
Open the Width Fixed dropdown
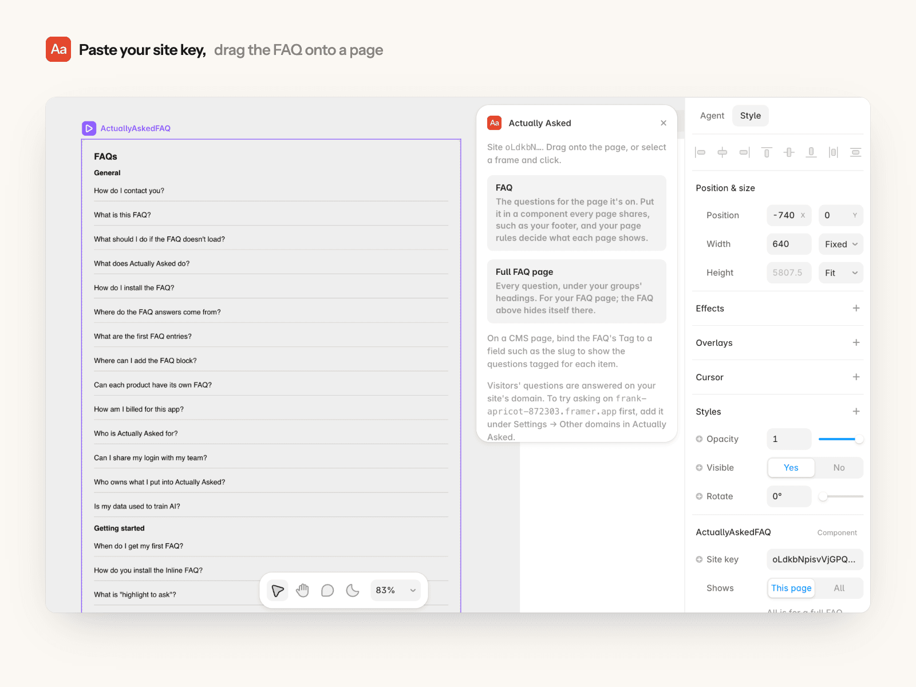point(840,244)
